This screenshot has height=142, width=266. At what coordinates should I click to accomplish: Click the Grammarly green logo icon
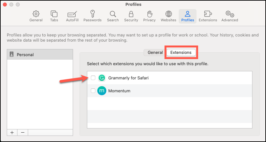point(102,78)
